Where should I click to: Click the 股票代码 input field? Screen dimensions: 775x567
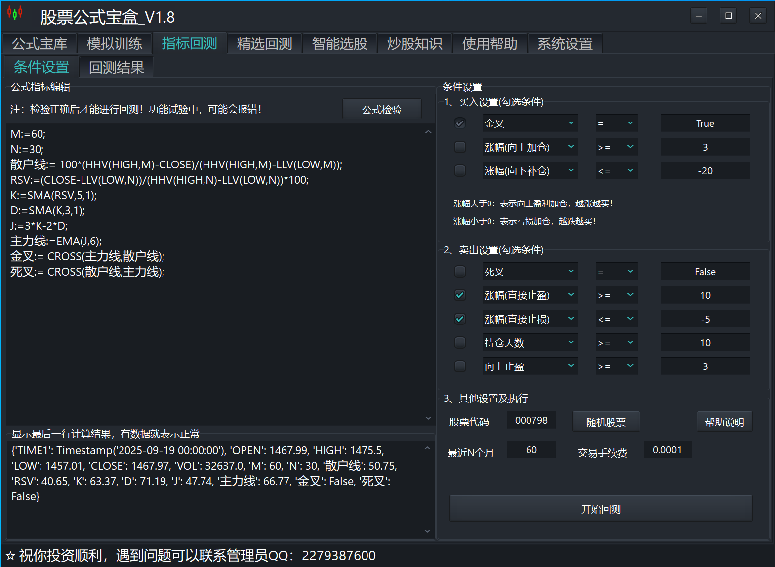coord(531,420)
